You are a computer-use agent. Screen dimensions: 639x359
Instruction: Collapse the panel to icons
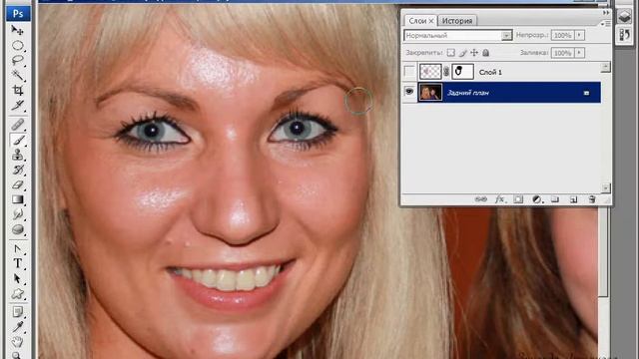(606, 13)
